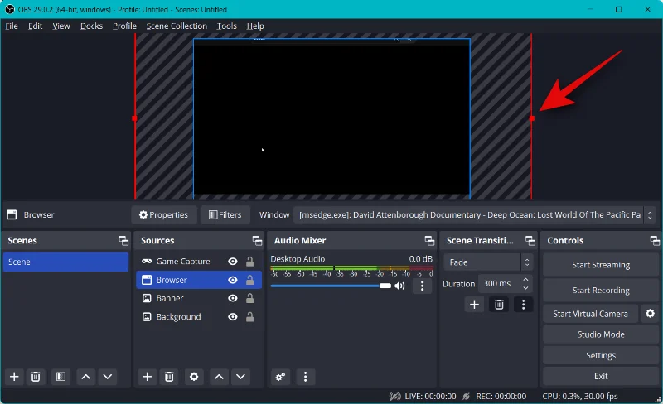Open the Scene Collection menu
The height and width of the screenshot is (404, 663).
coord(177,26)
